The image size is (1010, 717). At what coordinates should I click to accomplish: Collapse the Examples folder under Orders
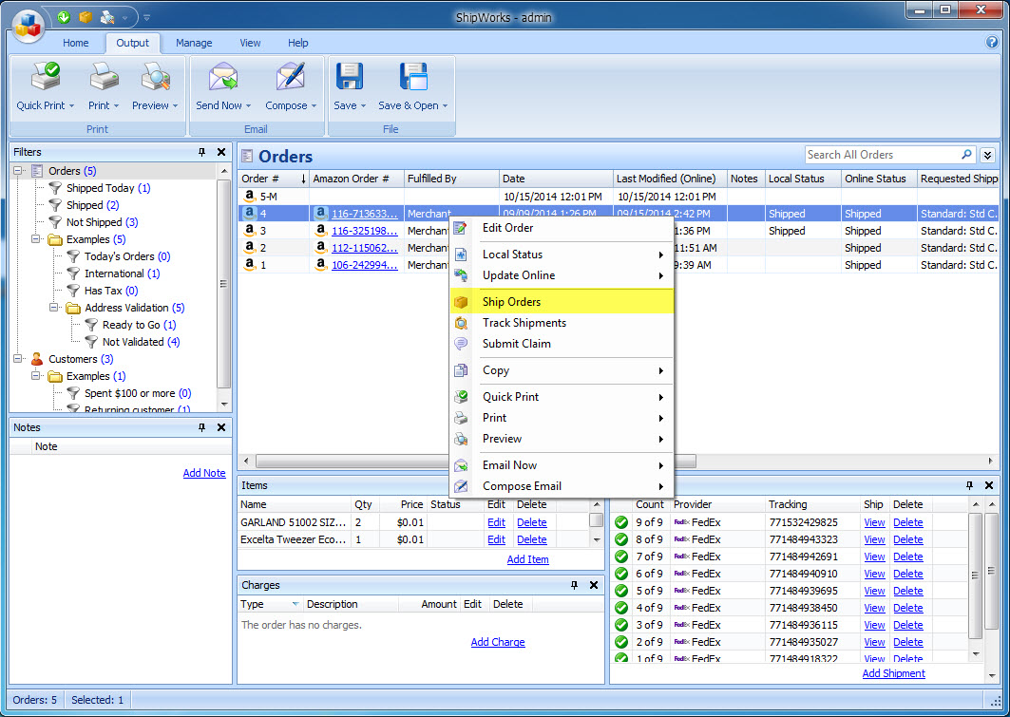click(x=36, y=238)
